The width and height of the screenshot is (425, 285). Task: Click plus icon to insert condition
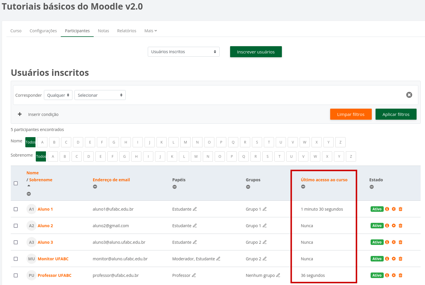click(x=20, y=114)
